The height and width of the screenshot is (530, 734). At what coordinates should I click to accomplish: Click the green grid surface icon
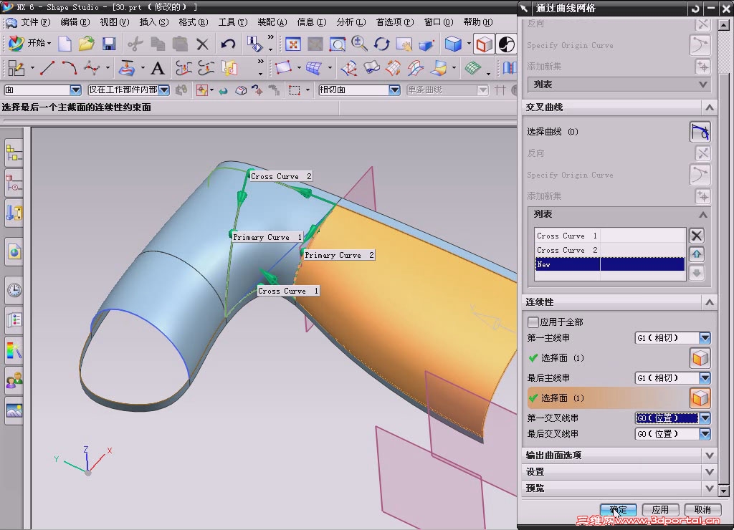[x=473, y=68]
